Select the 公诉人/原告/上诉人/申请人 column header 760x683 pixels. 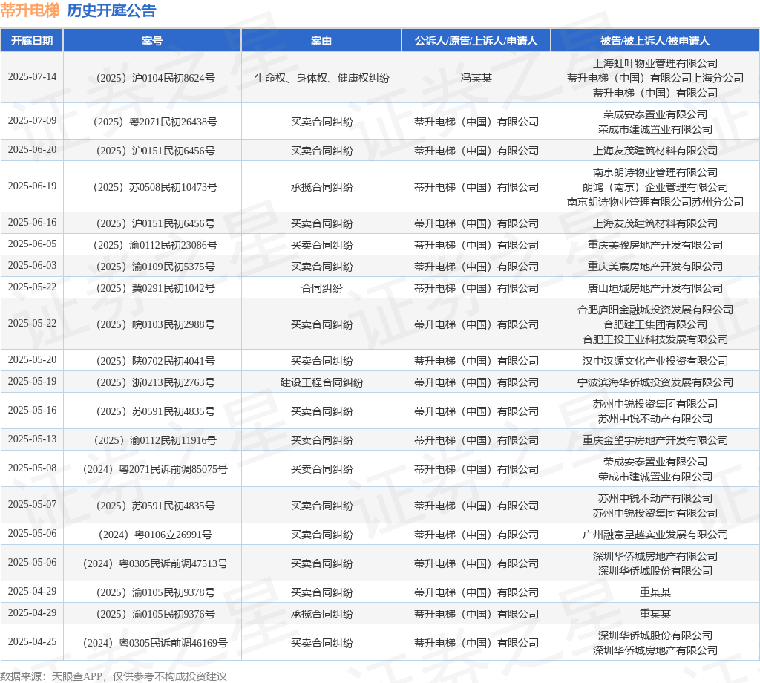[476, 41]
